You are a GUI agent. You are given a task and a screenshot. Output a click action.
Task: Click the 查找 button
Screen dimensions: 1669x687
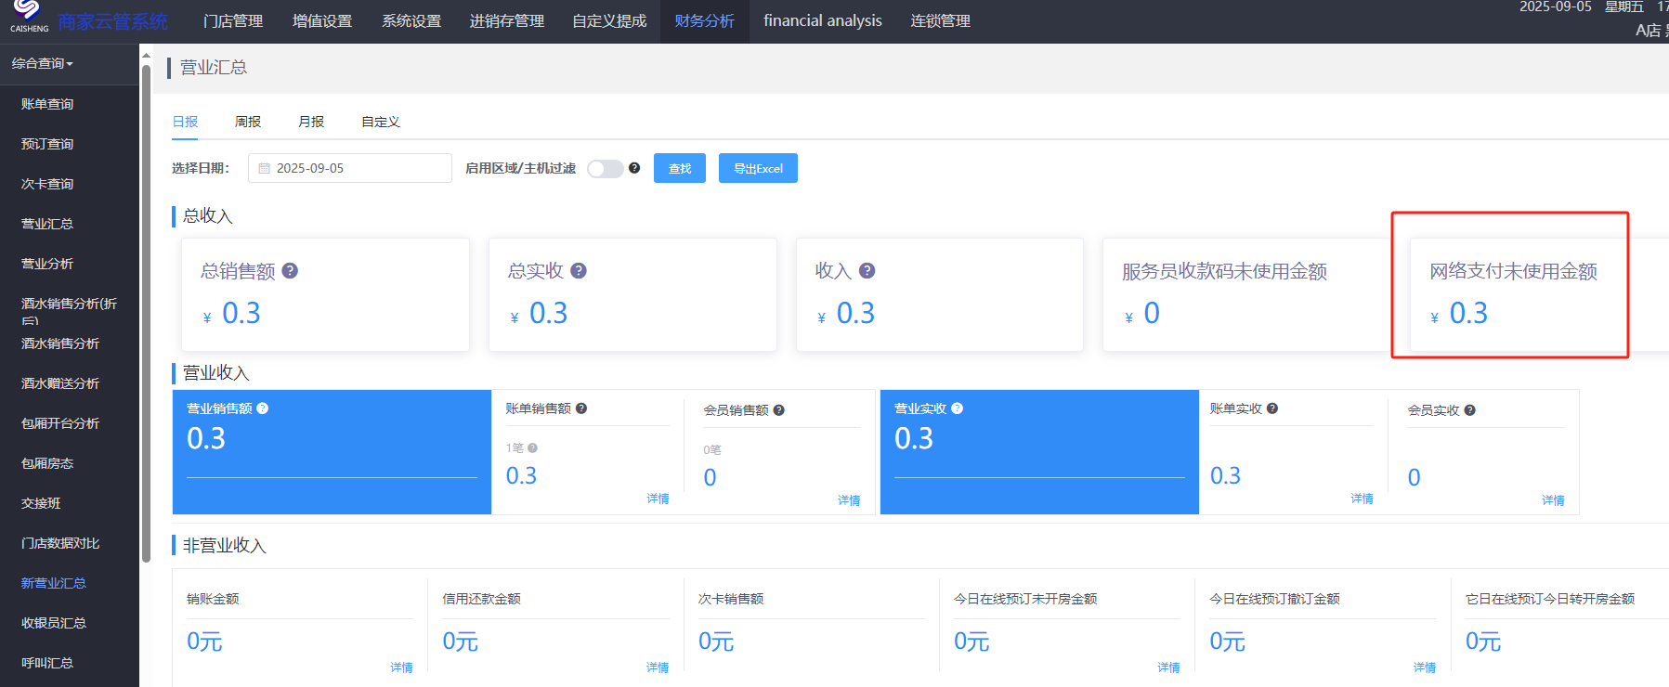680,168
